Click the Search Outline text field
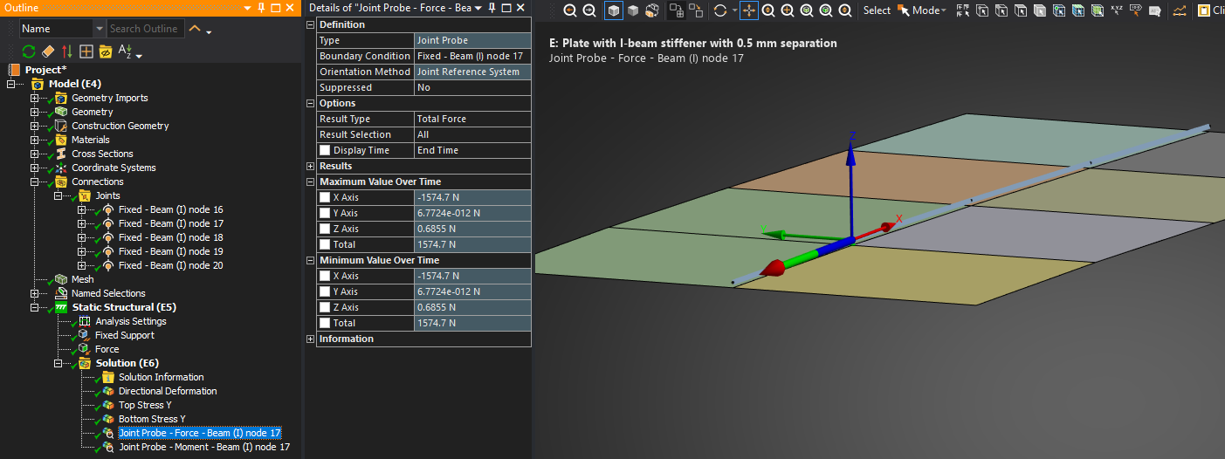 tap(144, 29)
